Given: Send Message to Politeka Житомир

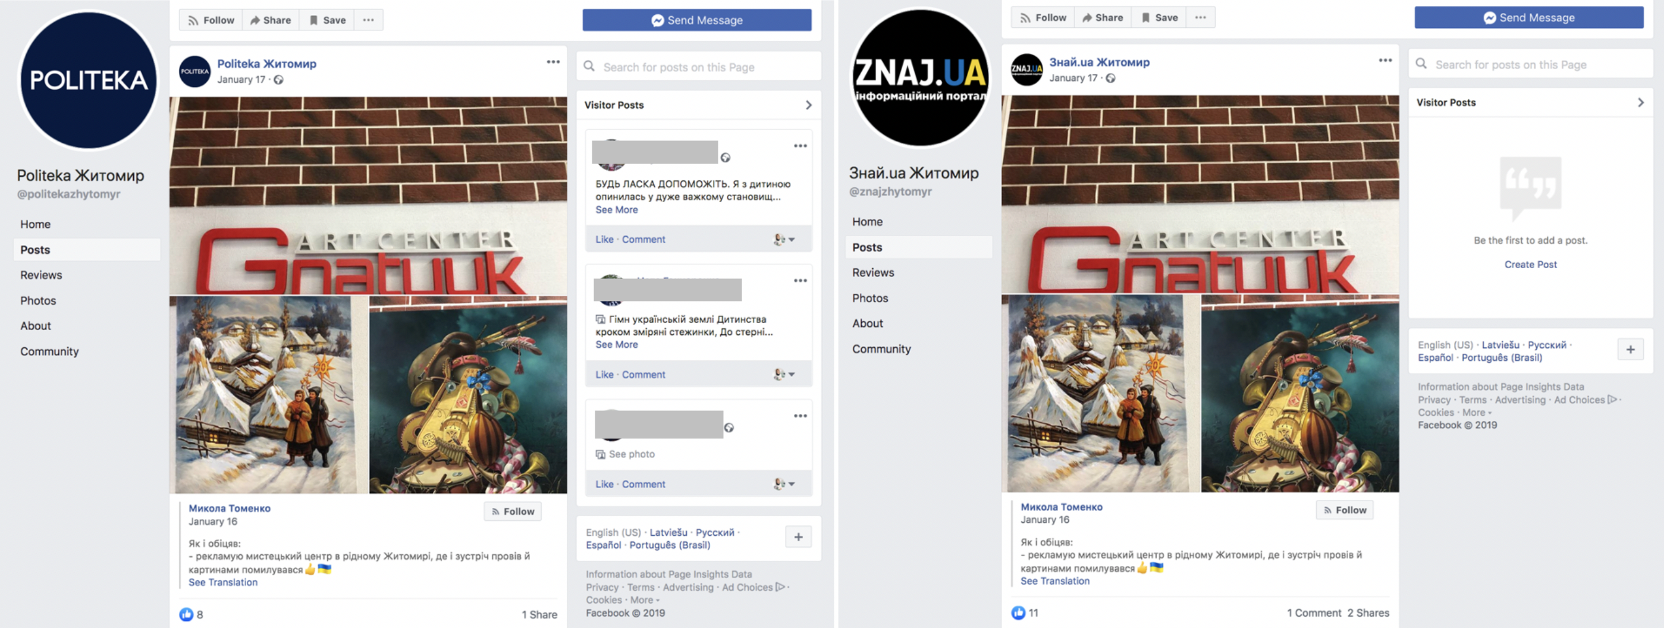Looking at the screenshot, I should click(697, 20).
